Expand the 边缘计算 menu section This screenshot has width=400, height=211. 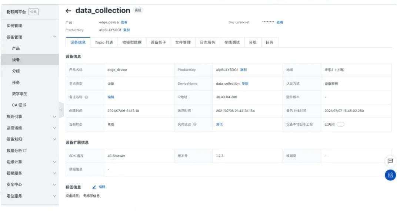[x=54, y=162]
